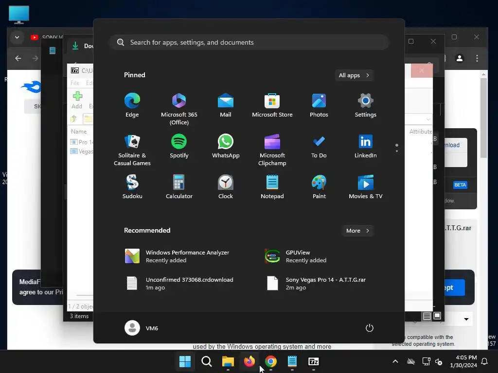
Task: Launch Sudoku game
Action: (x=132, y=187)
